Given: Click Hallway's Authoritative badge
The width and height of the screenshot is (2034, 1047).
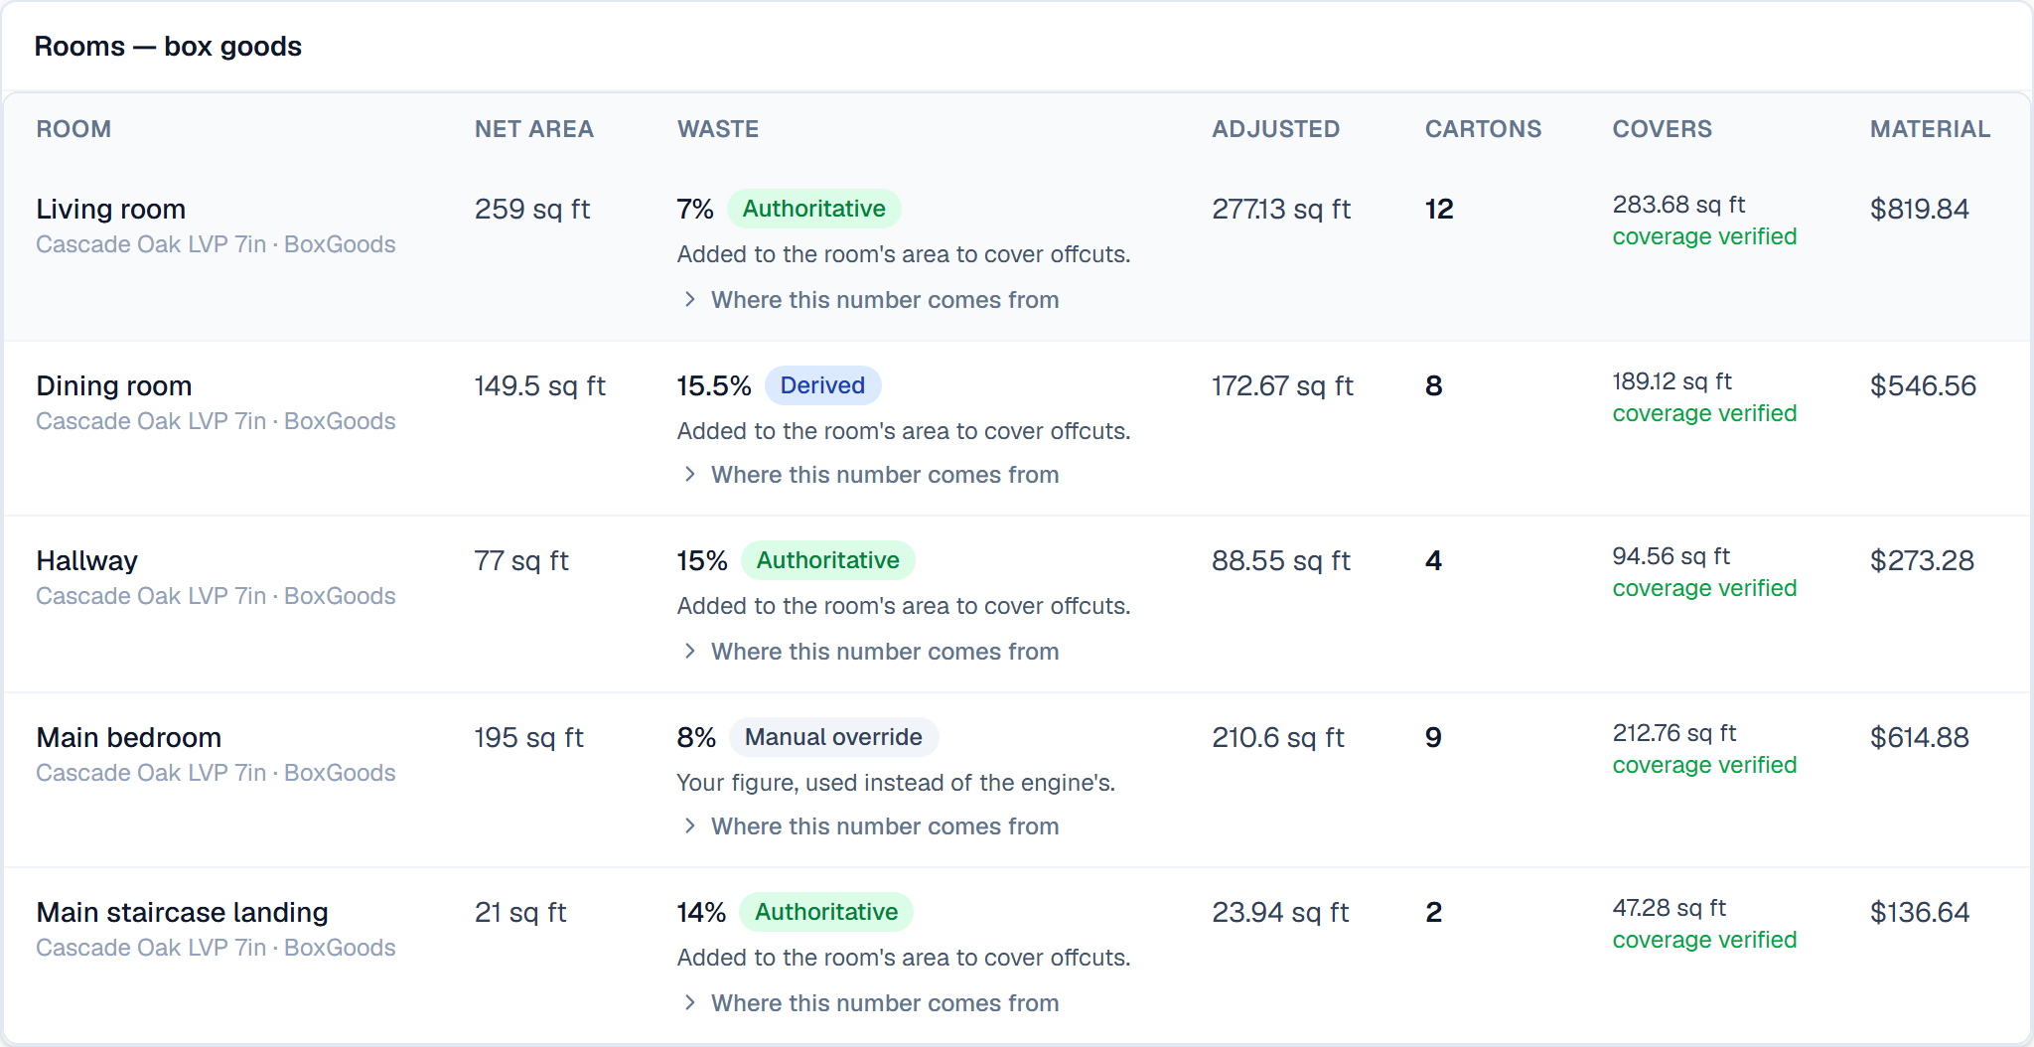Looking at the screenshot, I should tap(827, 560).
